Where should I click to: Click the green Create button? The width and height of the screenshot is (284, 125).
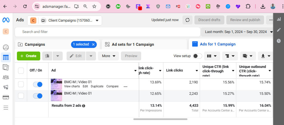click(x=29, y=56)
